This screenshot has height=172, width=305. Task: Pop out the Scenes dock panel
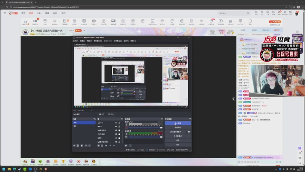point(95,119)
